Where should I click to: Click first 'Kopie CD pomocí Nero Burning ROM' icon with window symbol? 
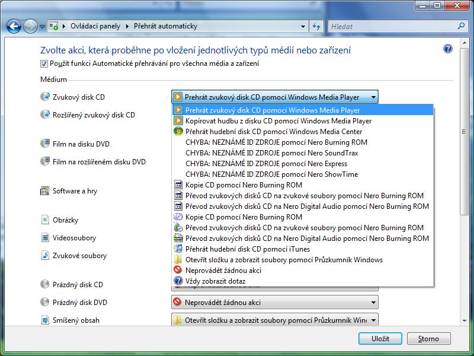(178, 185)
